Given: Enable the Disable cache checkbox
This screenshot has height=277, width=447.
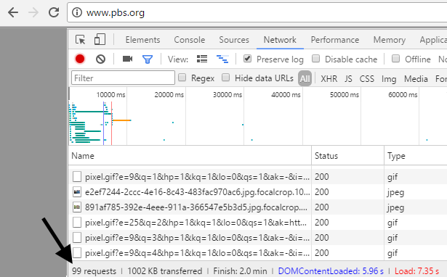Looking at the screenshot, I should coord(315,59).
